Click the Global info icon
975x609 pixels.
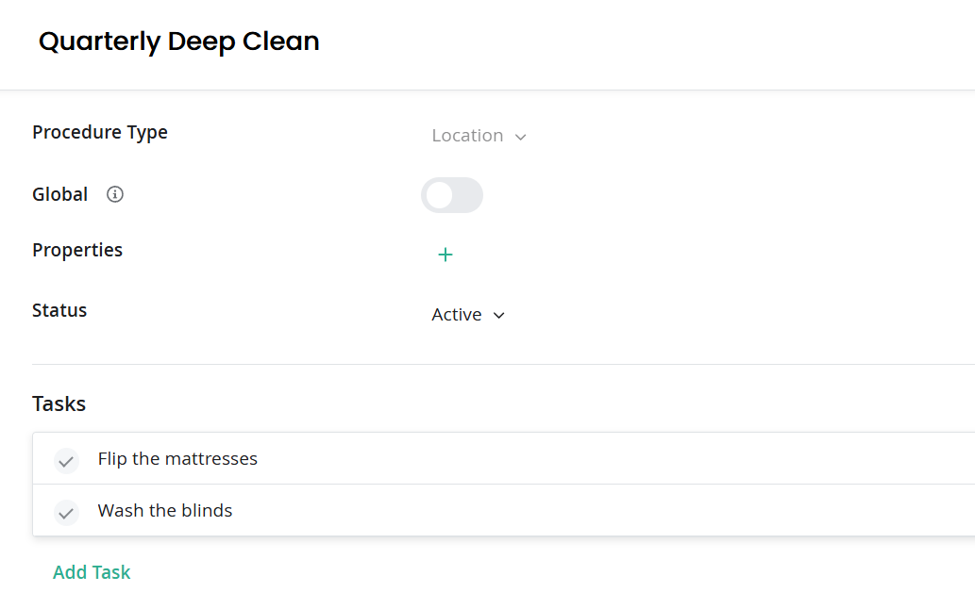[115, 194]
